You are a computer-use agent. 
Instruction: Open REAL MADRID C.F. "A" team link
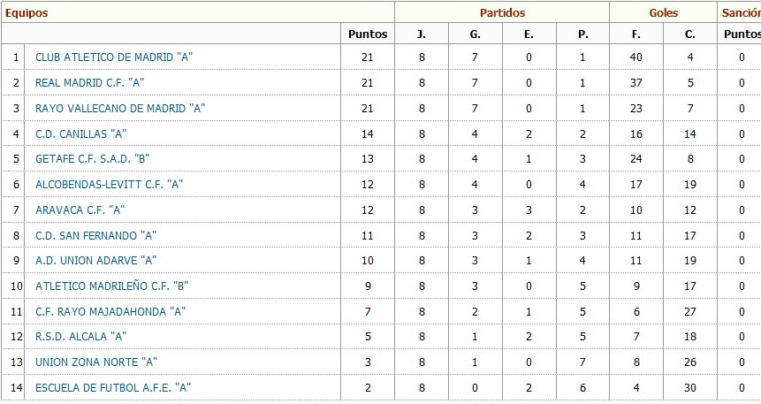90,83
